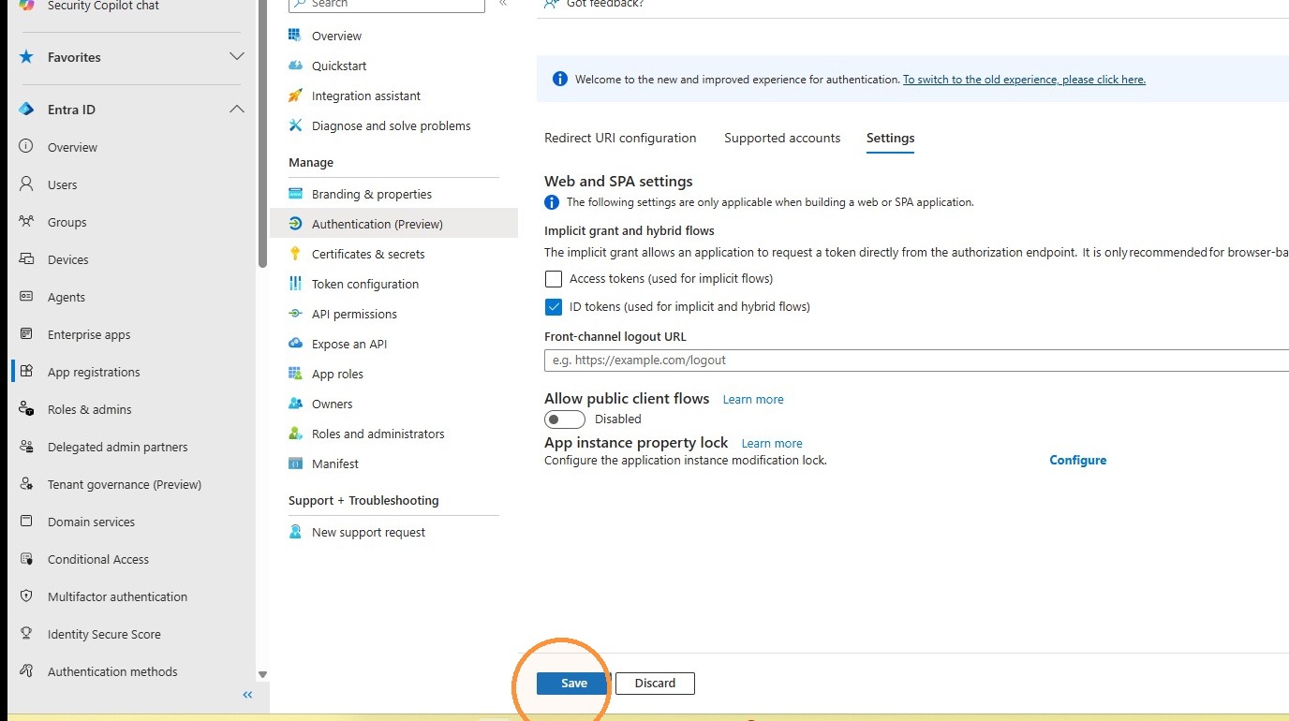
Task: Click the Authentication methods icon
Action: [x=26, y=671]
